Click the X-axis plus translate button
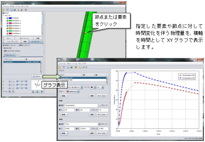205x142 pixels. coord(10,81)
